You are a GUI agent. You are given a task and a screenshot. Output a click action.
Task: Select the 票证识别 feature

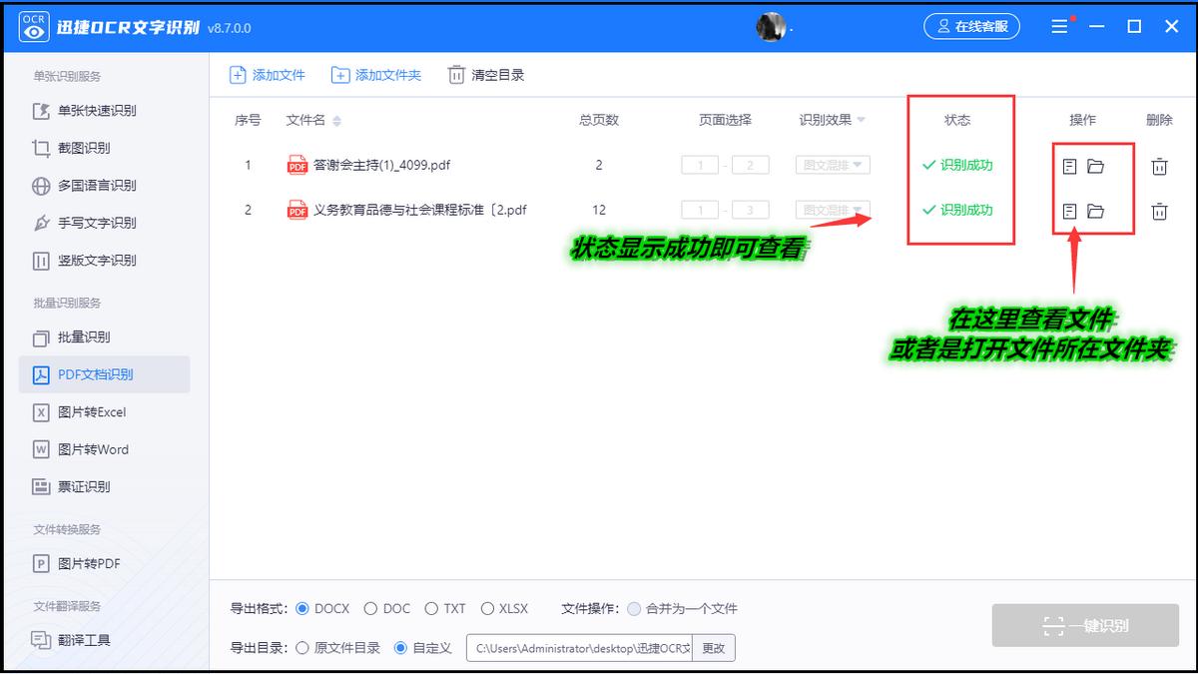coord(83,486)
